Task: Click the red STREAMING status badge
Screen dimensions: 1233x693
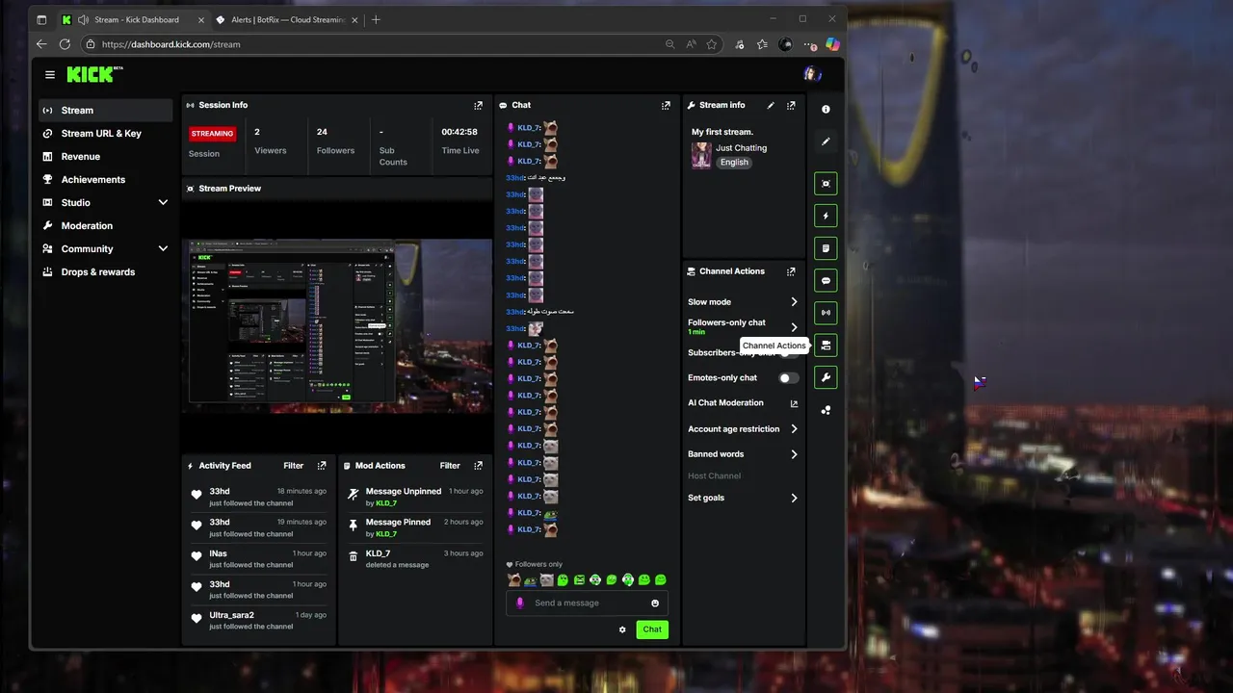Action: click(212, 134)
